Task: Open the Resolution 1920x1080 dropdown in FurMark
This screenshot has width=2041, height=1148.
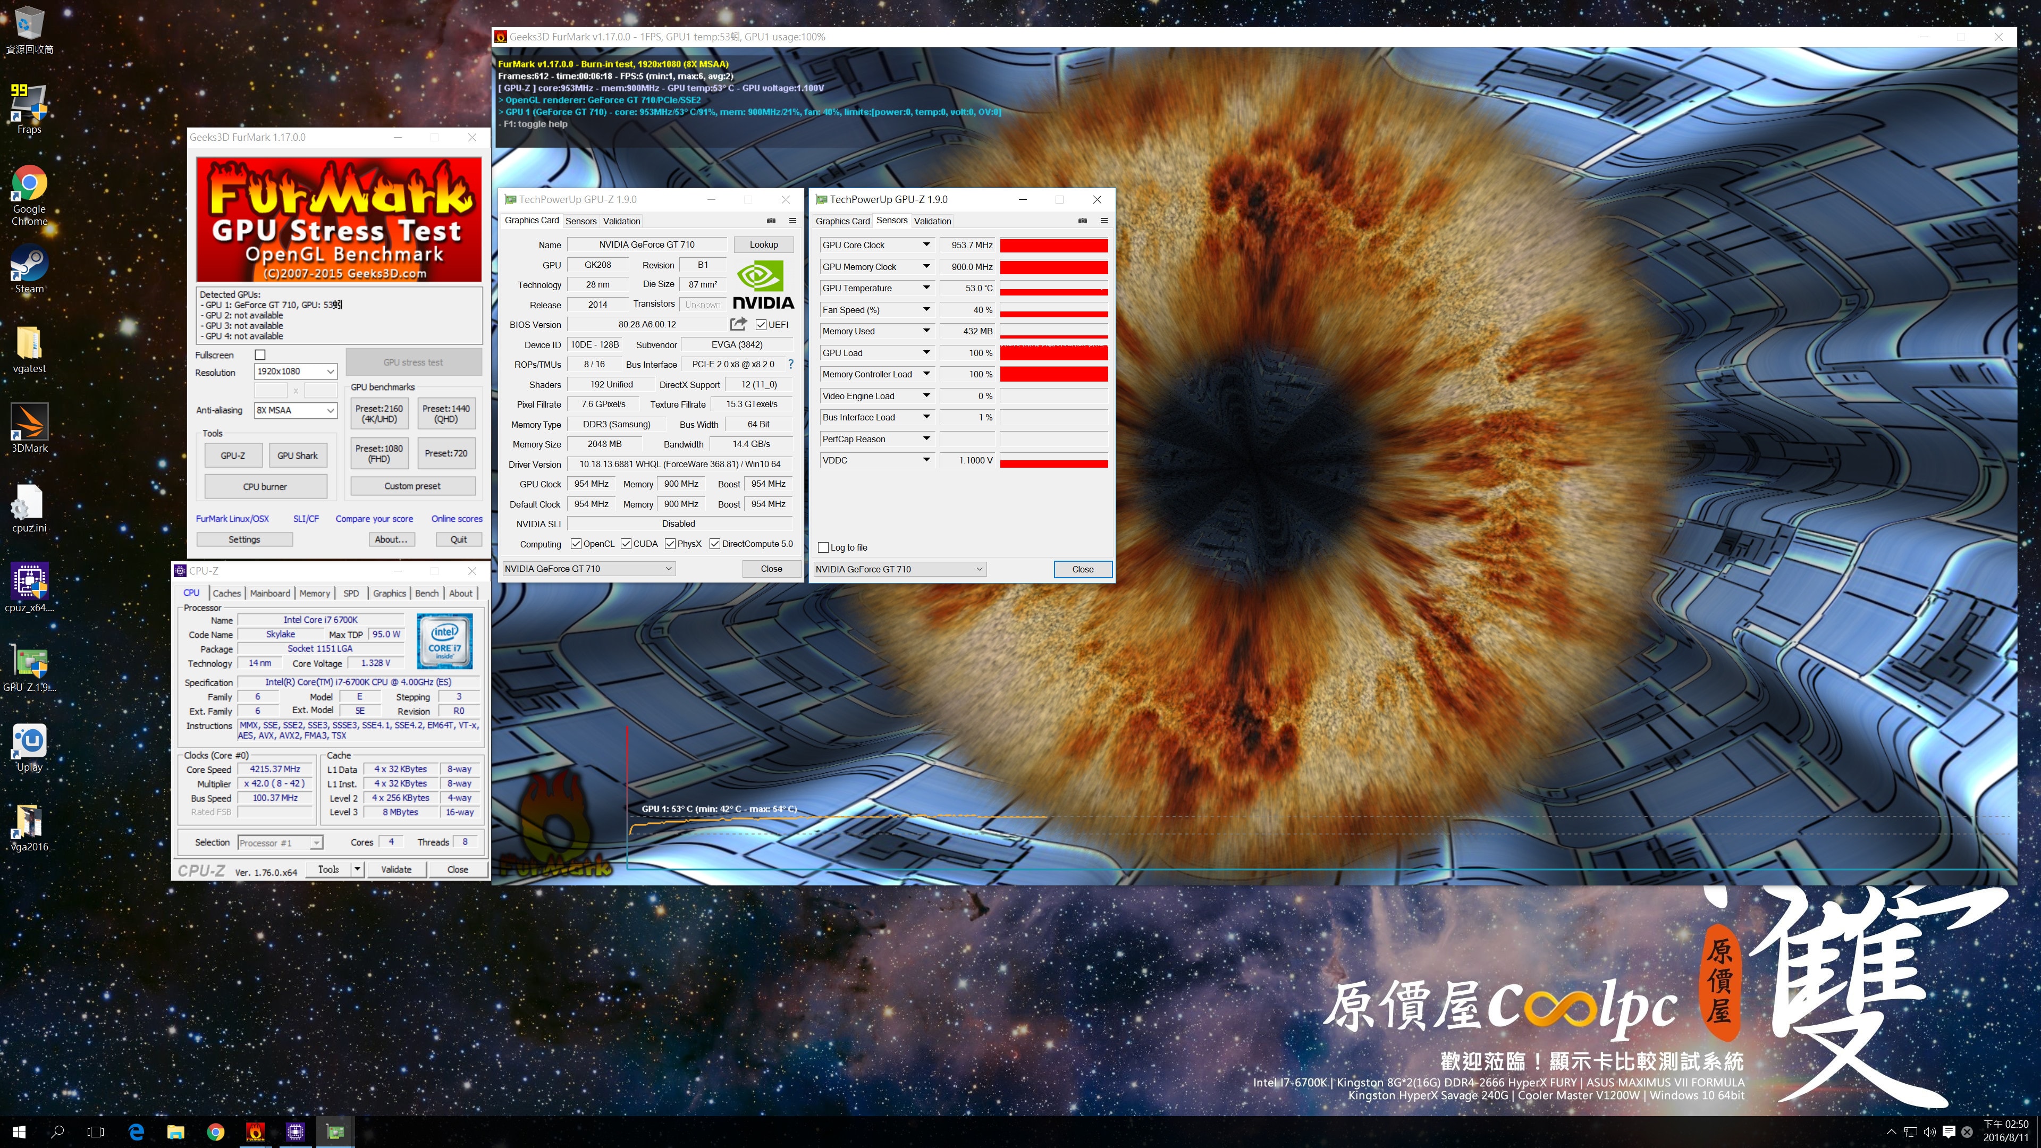Action: pyautogui.click(x=296, y=372)
